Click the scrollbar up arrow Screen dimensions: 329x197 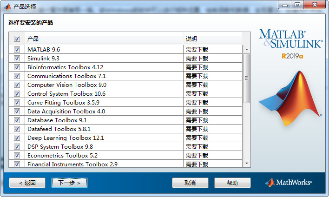pos(247,49)
